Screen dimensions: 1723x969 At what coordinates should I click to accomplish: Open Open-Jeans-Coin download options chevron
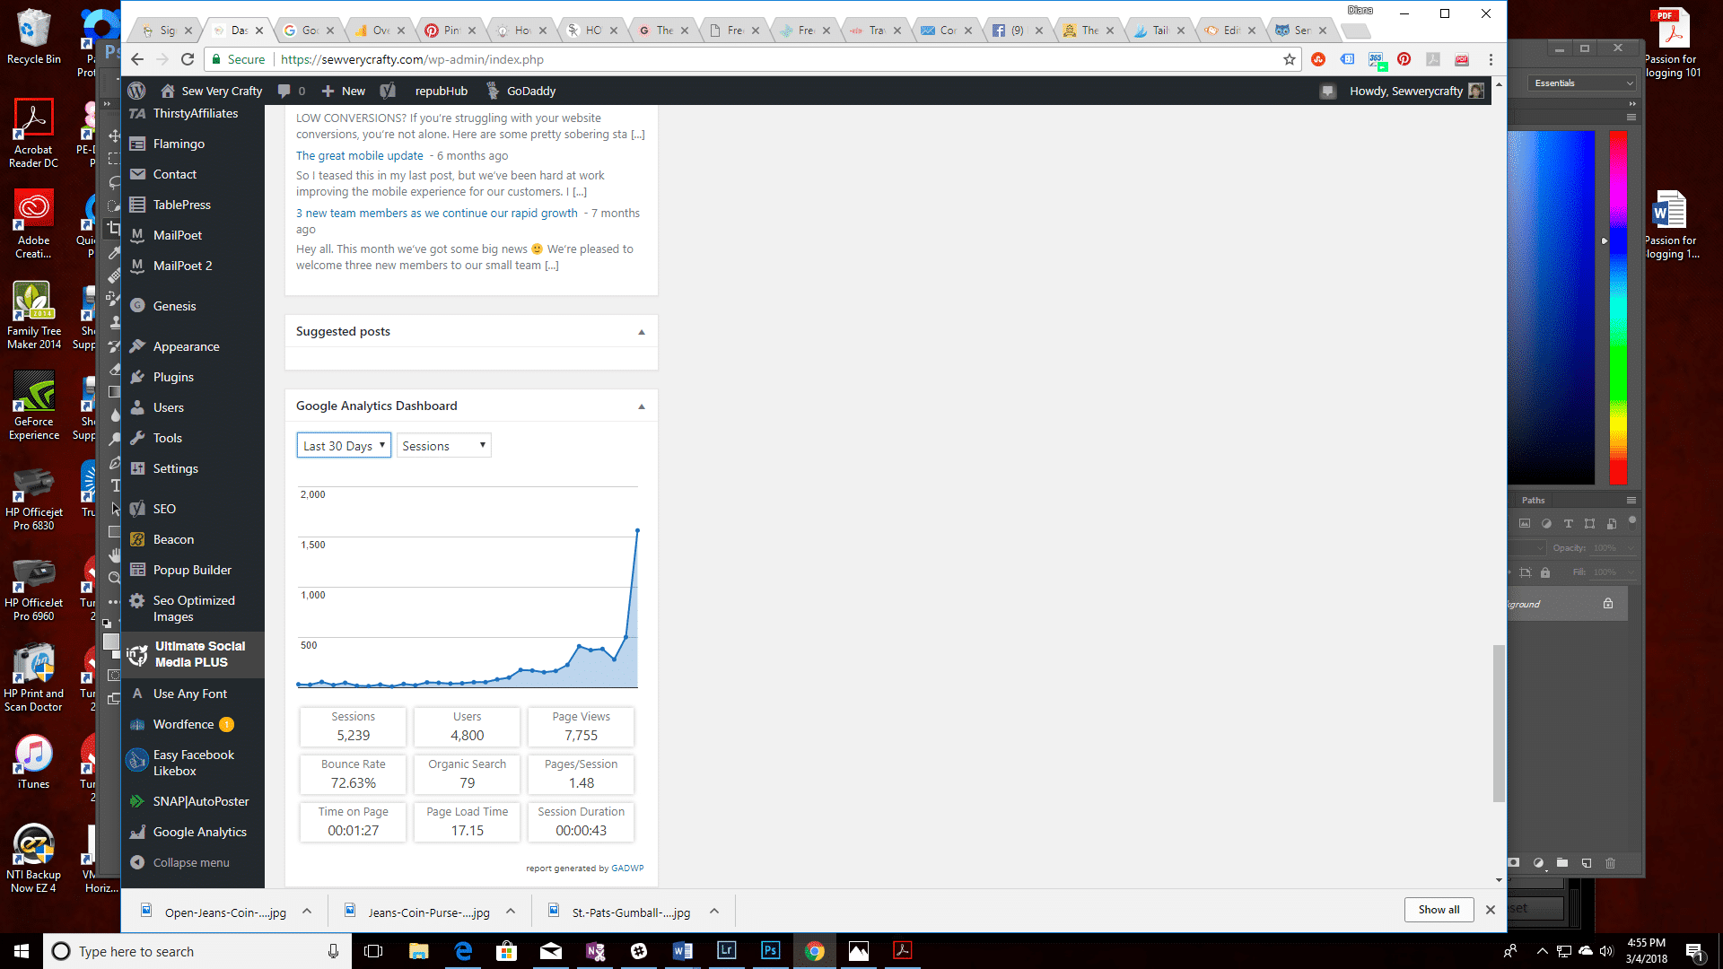[307, 911]
